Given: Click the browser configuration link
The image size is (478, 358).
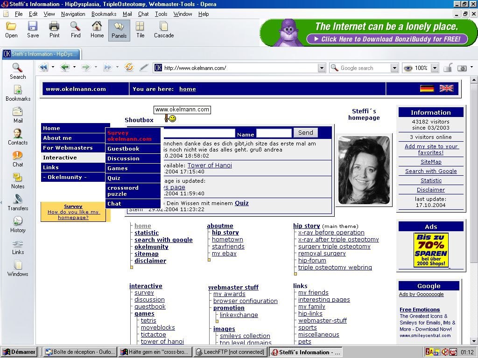Looking at the screenshot, I should (x=246, y=301).
